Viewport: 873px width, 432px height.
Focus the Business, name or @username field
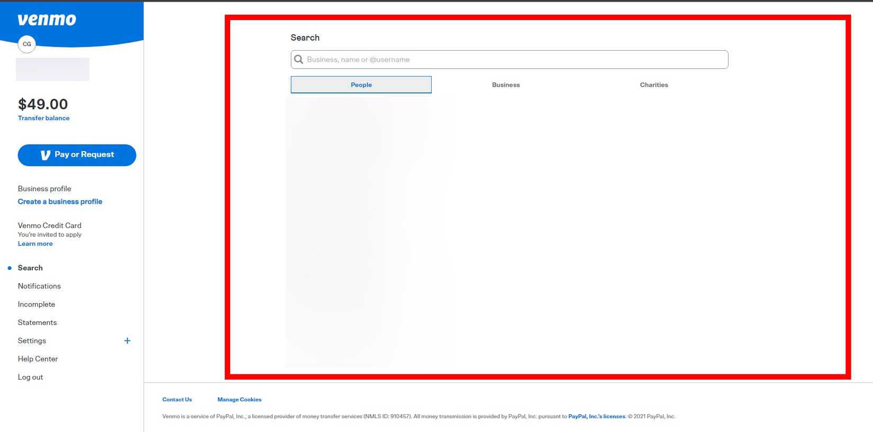[x=513, y=60]
